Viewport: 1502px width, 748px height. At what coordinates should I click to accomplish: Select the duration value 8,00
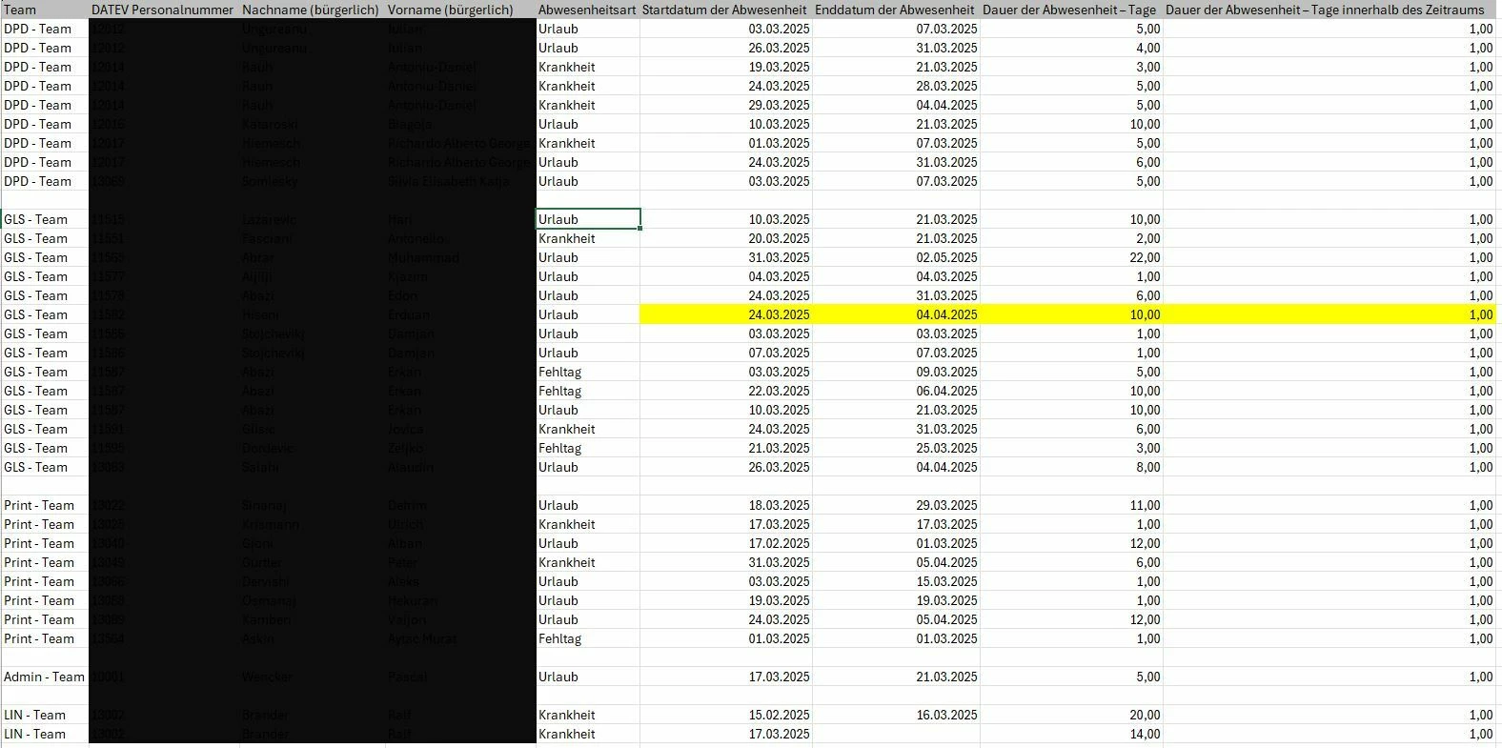point(1148,467)
